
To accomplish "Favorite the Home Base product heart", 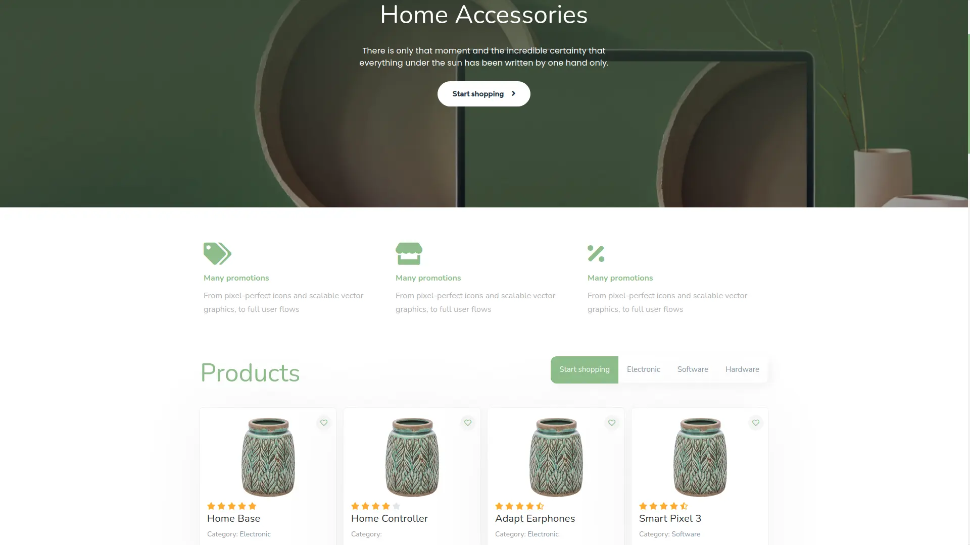I will click(324, 423).
